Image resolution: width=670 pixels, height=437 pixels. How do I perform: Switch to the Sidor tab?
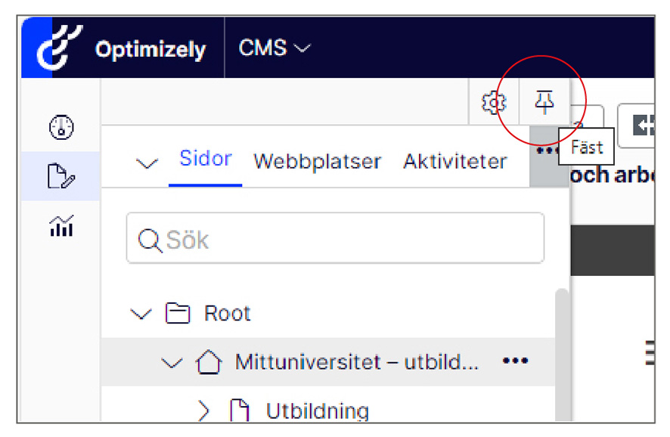click(x=206, y=159)
